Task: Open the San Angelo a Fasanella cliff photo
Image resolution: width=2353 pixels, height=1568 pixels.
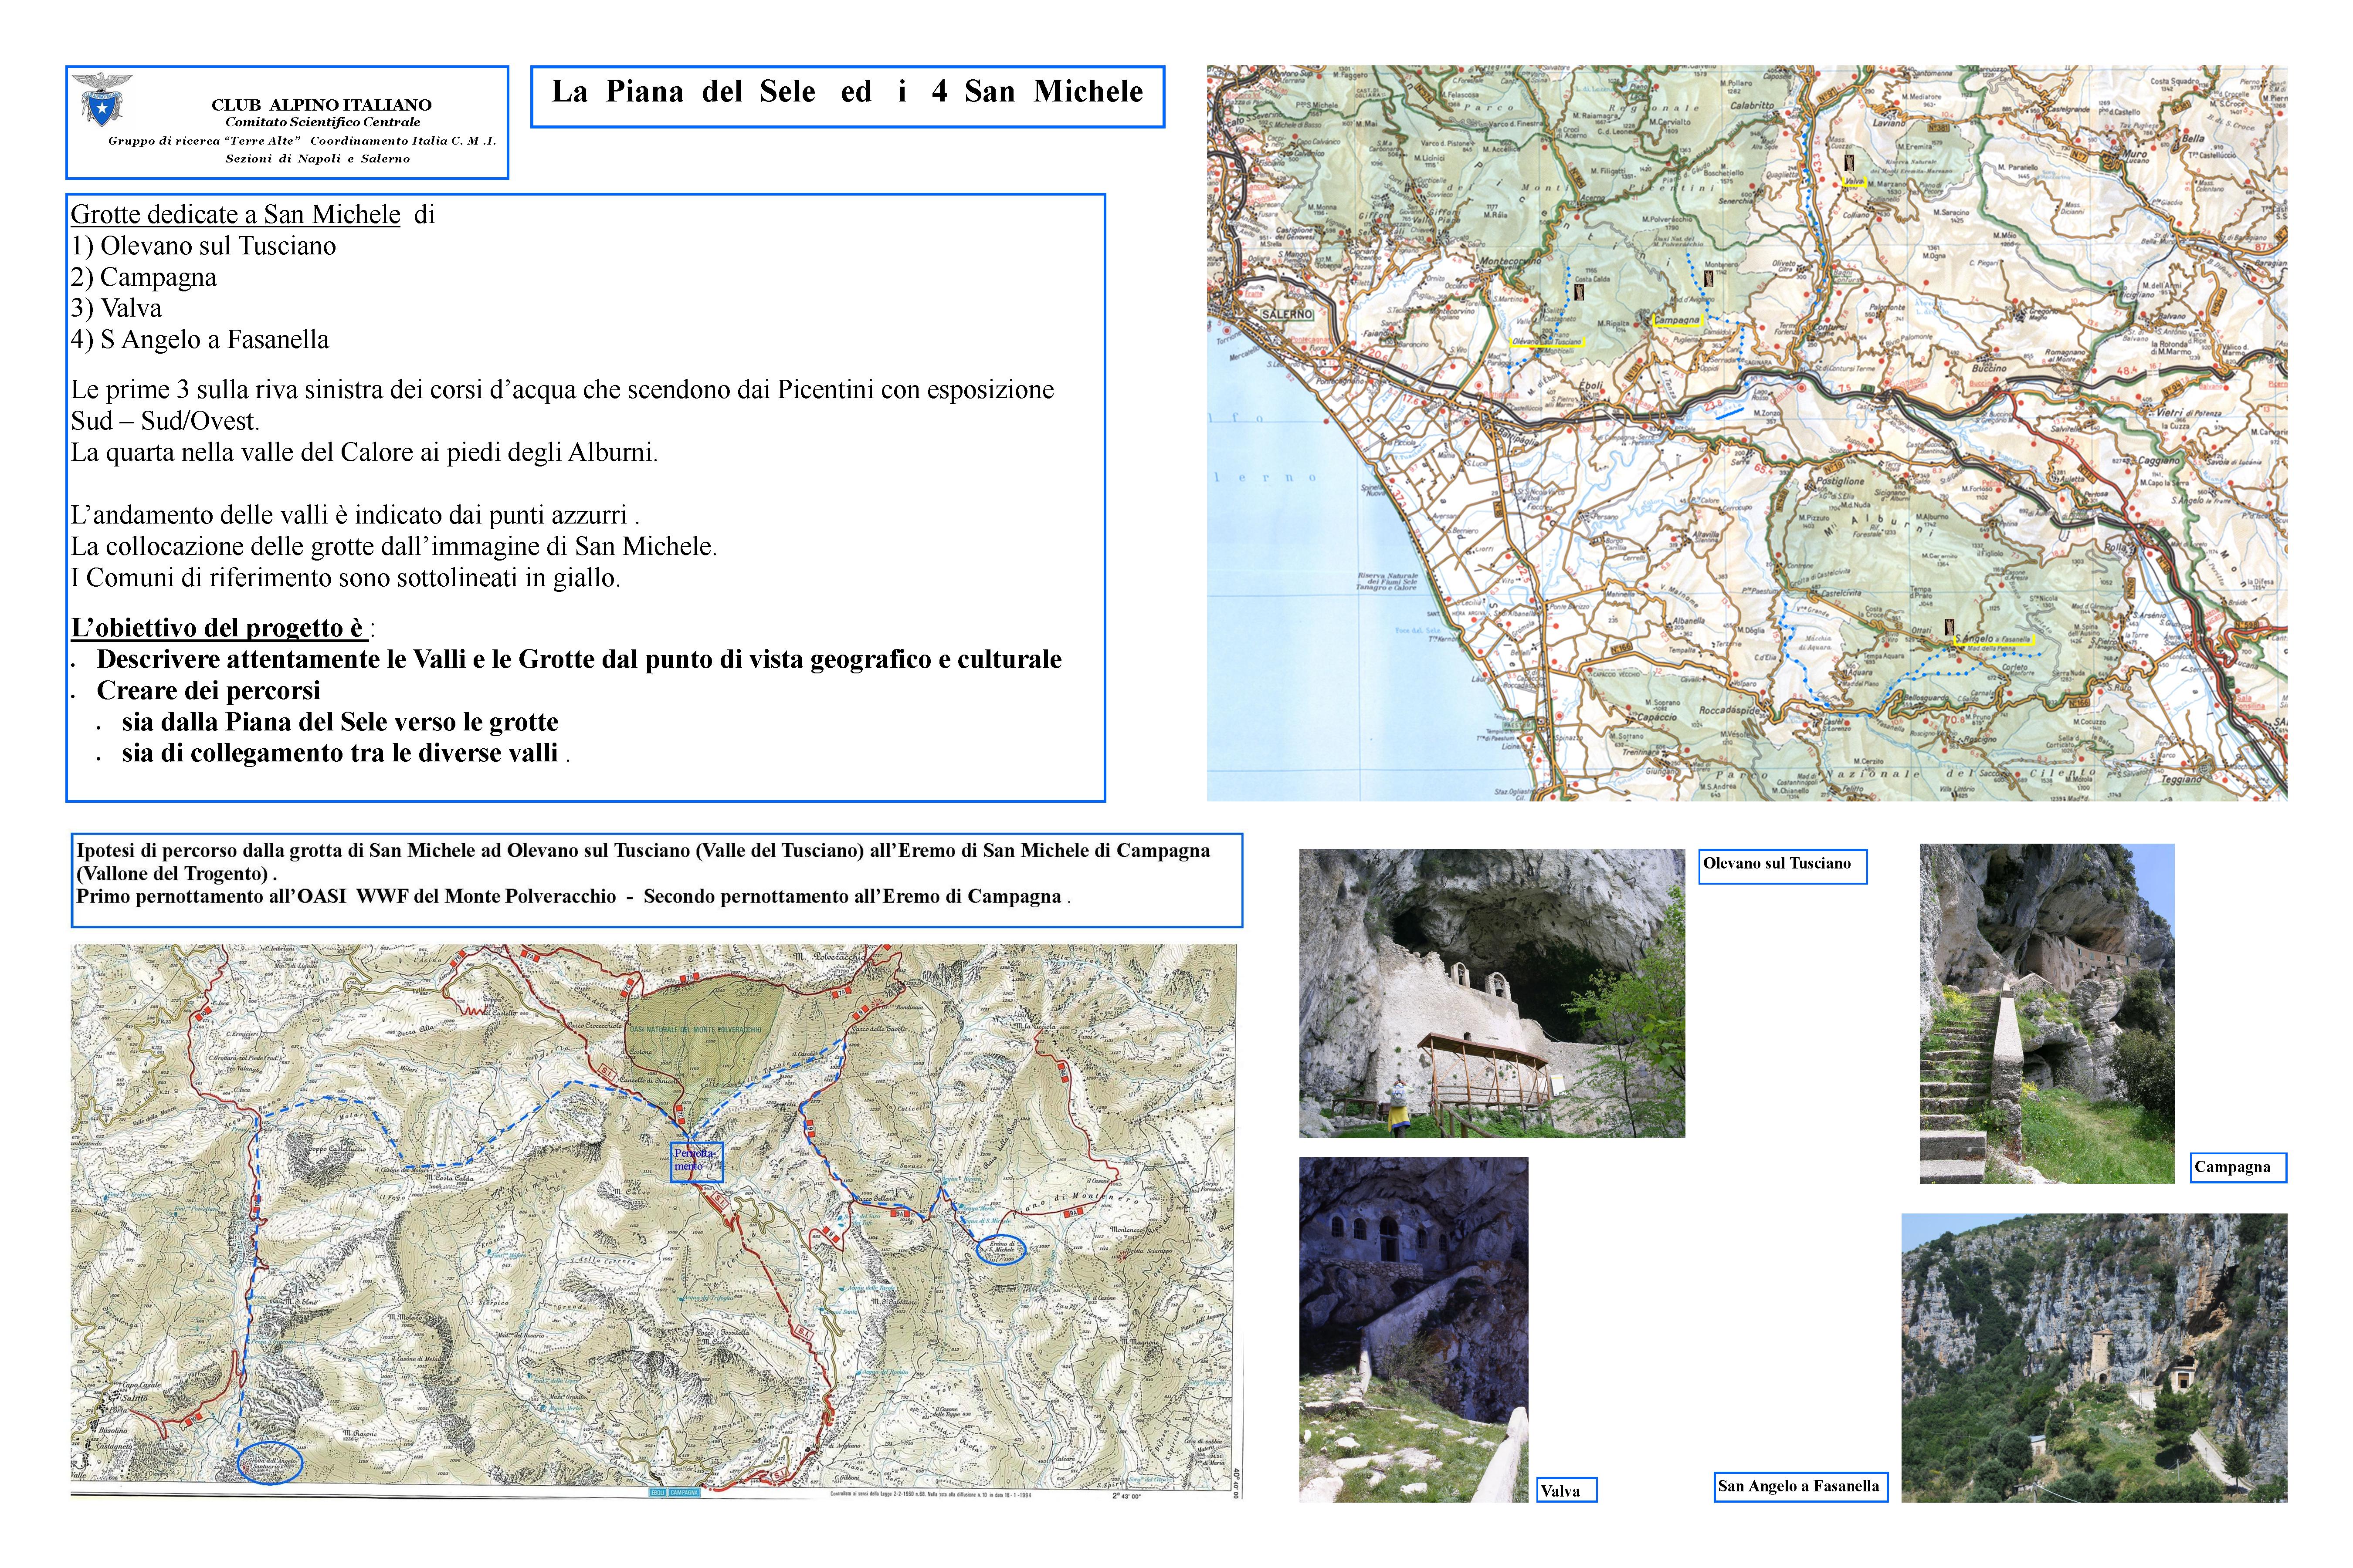Action: 2094,1358
